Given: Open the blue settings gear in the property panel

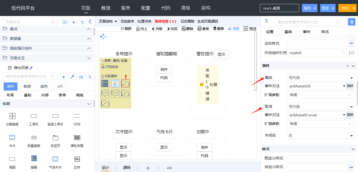Looking at the screenshot, I should pyautogui.click(x=351, y=22).
